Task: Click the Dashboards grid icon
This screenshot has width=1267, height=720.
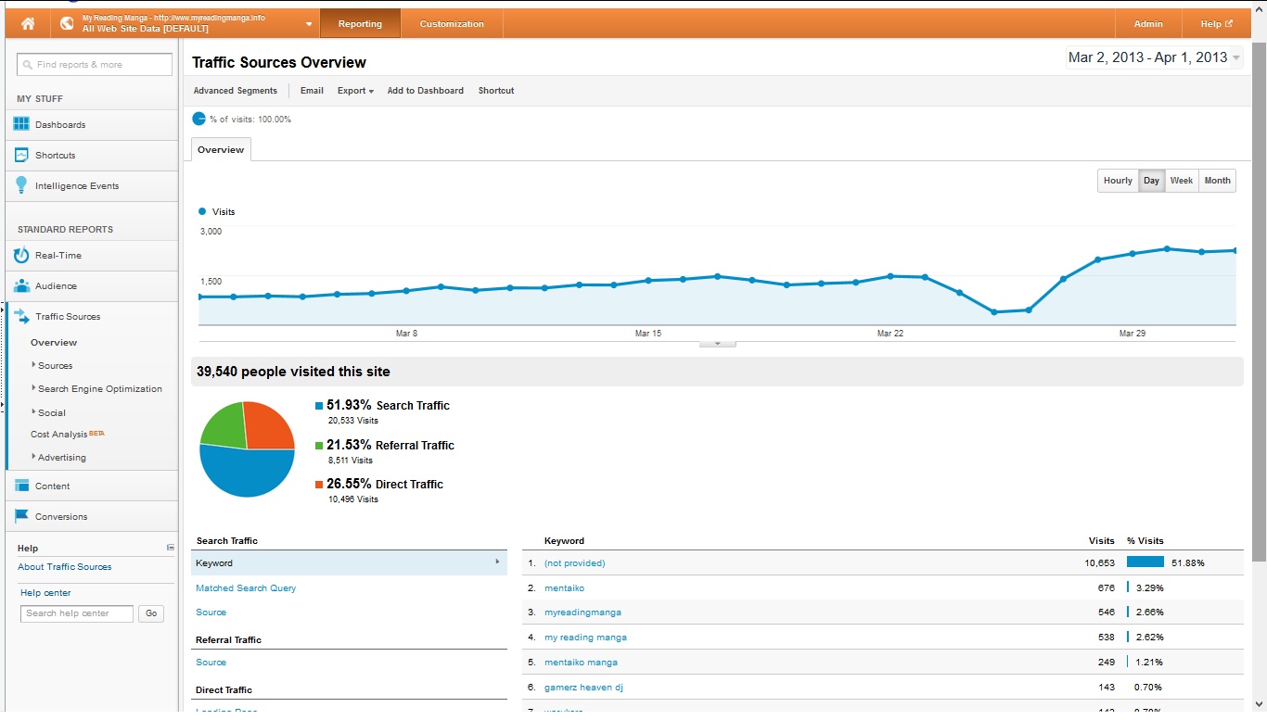Action: click(x=21, y=124)
